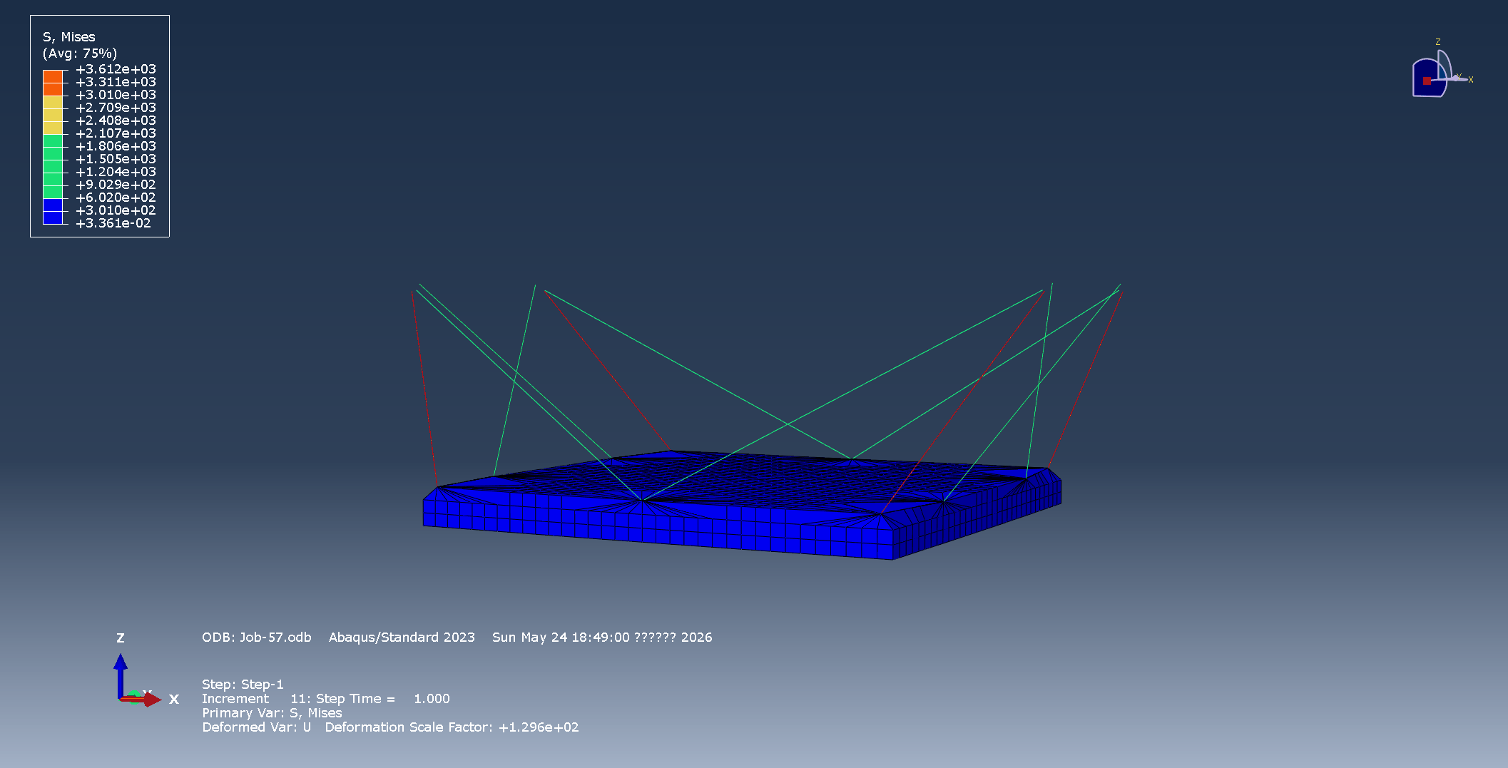The height and width of the screenshot is (768, 1508).
Task: Select the Deformation Scale Factor annotation text
Action: pyautogui.click(x=452, y=727)
